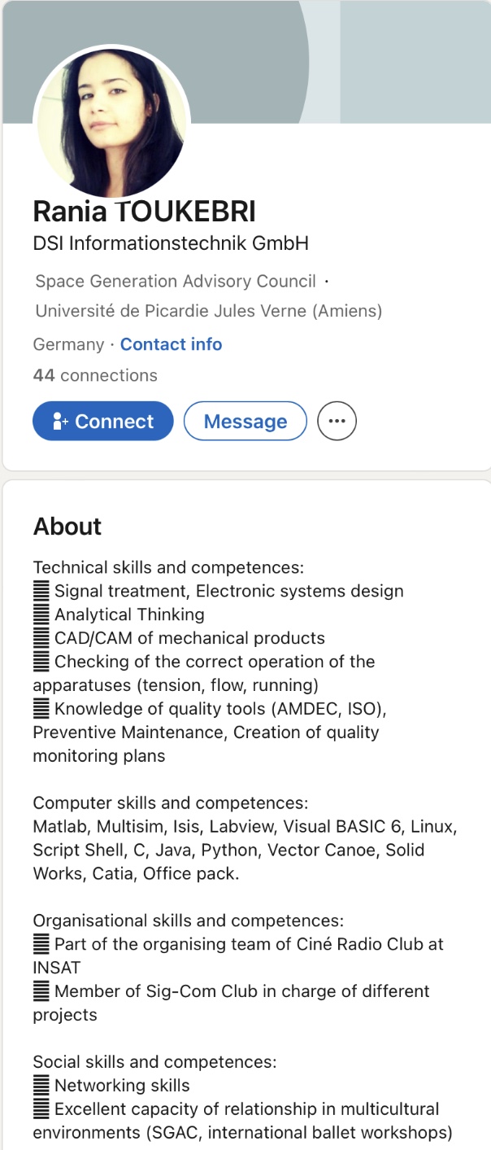Open the Contact info link
Viewport: 491px width, 1150px height.
[x=171, y=345]
